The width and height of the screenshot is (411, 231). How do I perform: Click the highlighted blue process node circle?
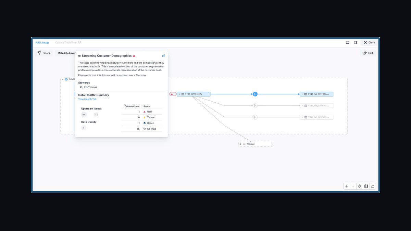[x=255, y=94]
